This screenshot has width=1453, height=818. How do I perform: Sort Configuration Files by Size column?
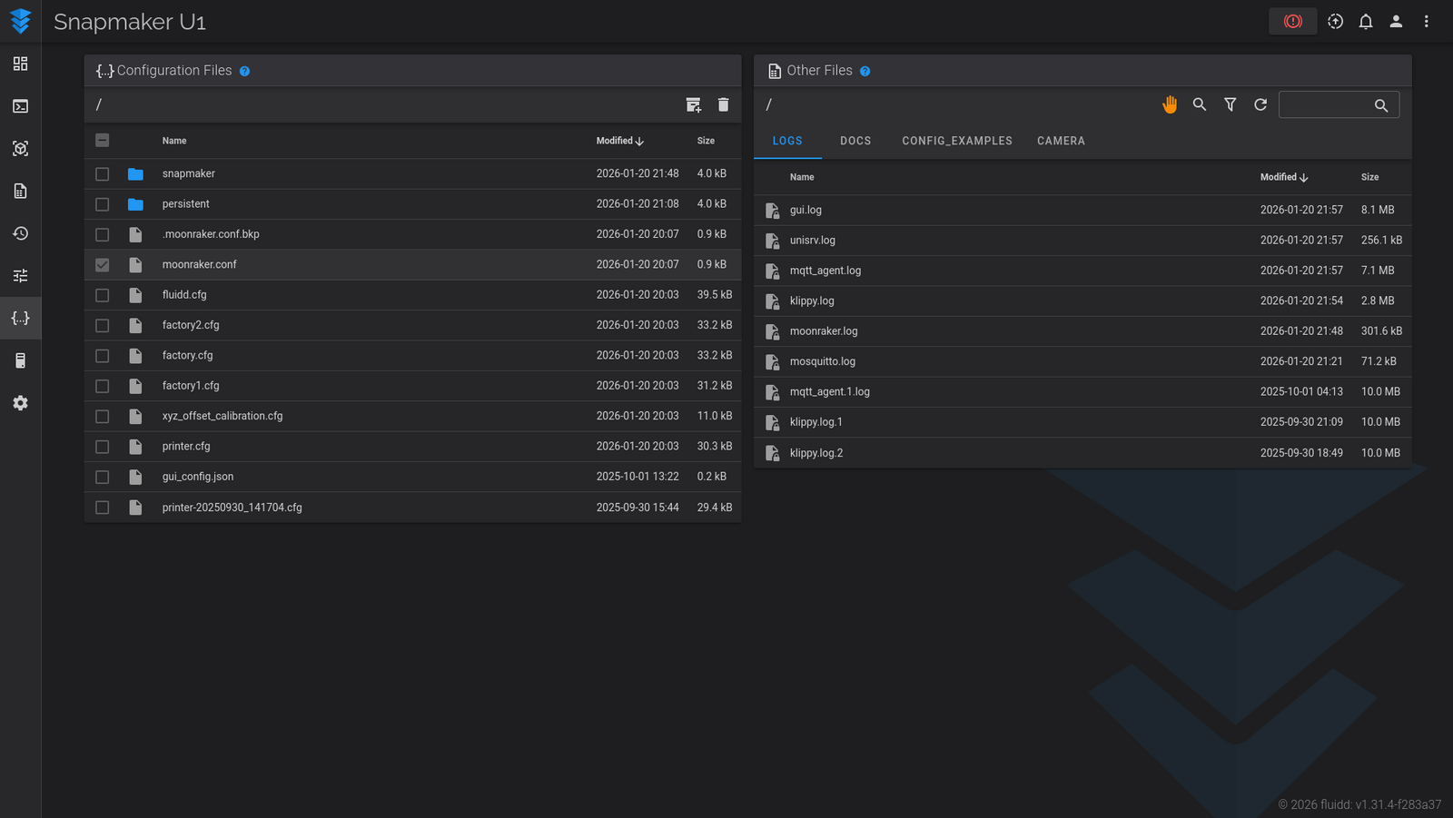pos(706,141)
